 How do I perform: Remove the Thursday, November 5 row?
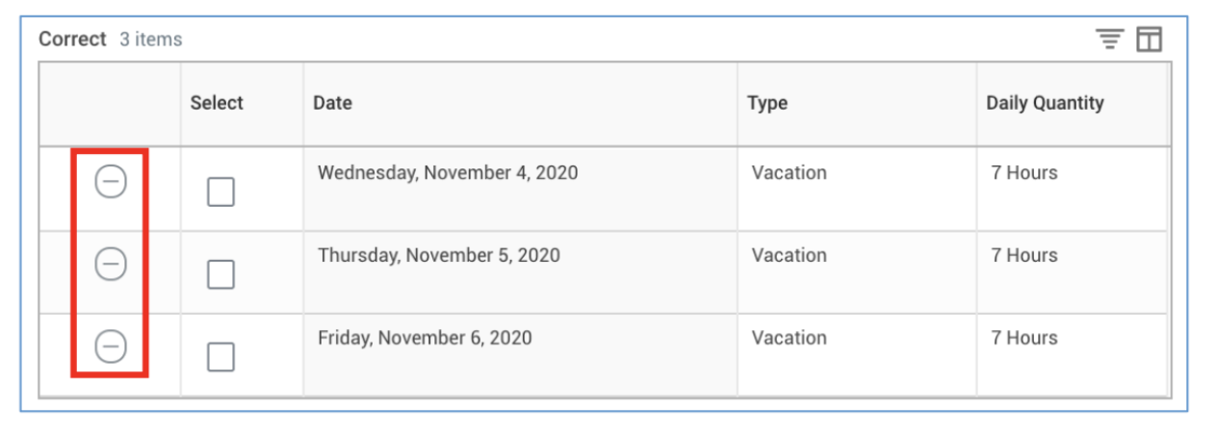click(111, 264)
